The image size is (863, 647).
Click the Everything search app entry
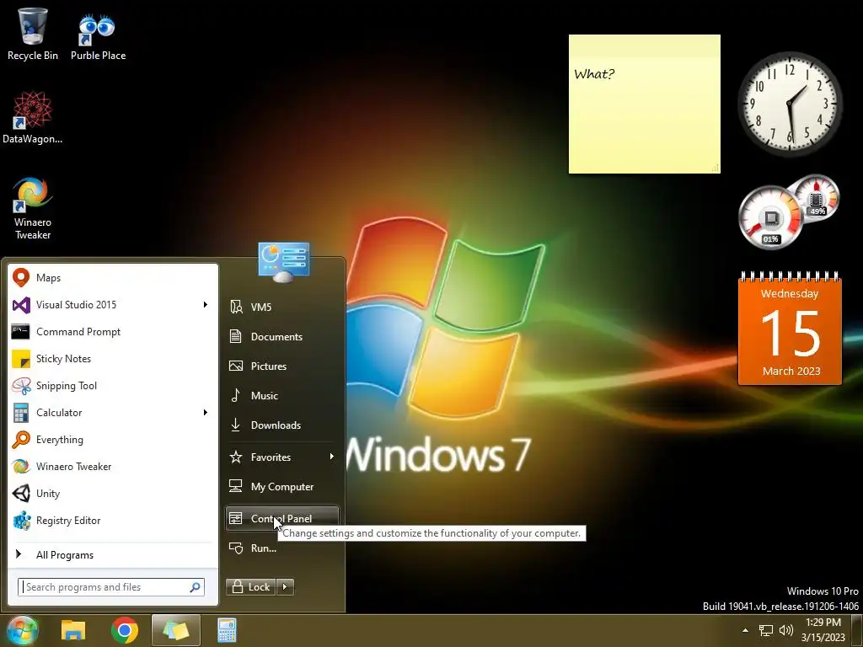point(113,440)
